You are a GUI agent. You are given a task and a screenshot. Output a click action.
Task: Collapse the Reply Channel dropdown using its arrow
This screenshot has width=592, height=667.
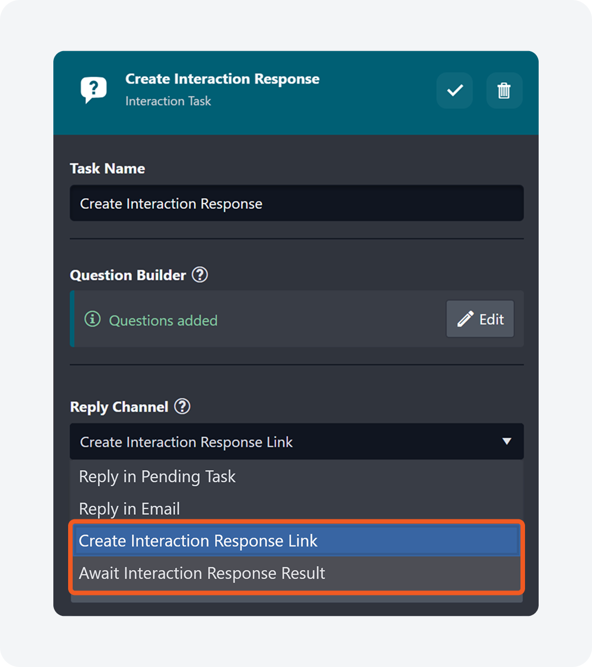(507, 442)
